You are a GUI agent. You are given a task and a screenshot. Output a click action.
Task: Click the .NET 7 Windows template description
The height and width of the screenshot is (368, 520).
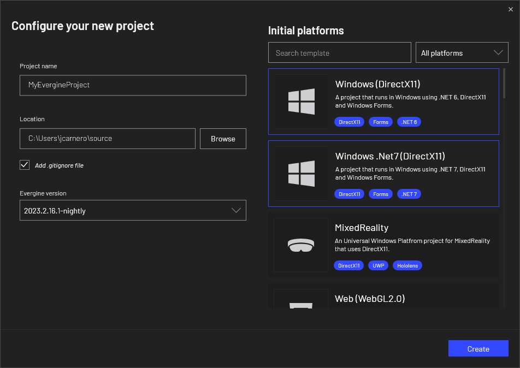[x=410, y=174]
